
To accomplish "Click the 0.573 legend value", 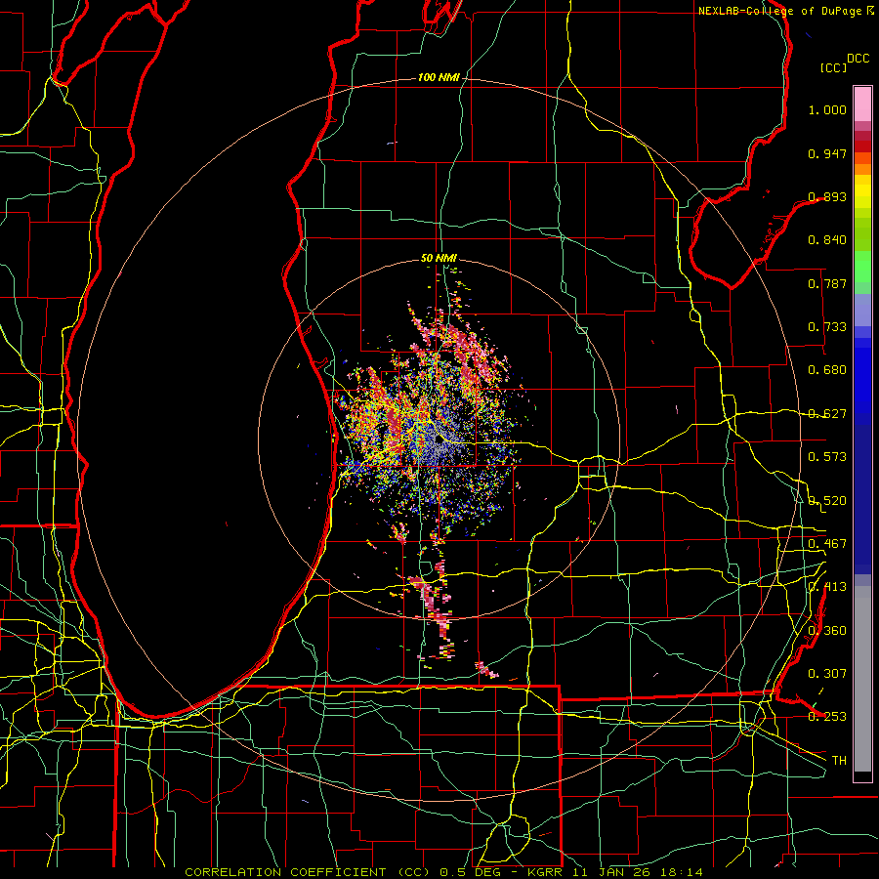I will [827, 457].
